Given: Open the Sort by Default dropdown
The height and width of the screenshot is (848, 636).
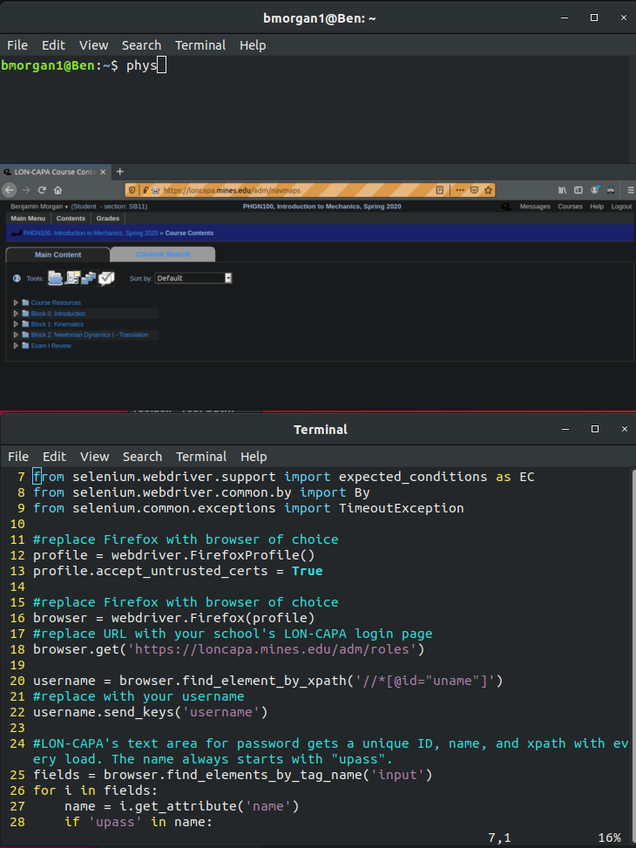Looking at the screenshot, I should coord(193,278).
